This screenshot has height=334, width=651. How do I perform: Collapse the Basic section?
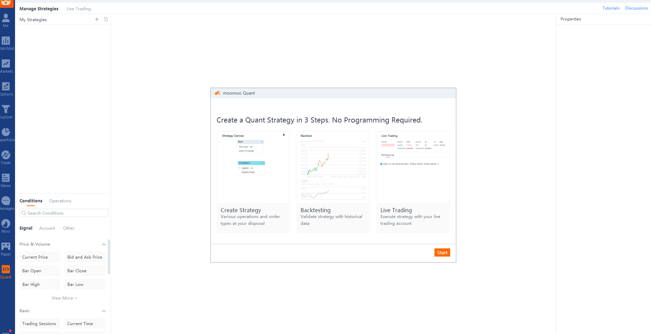103,311
